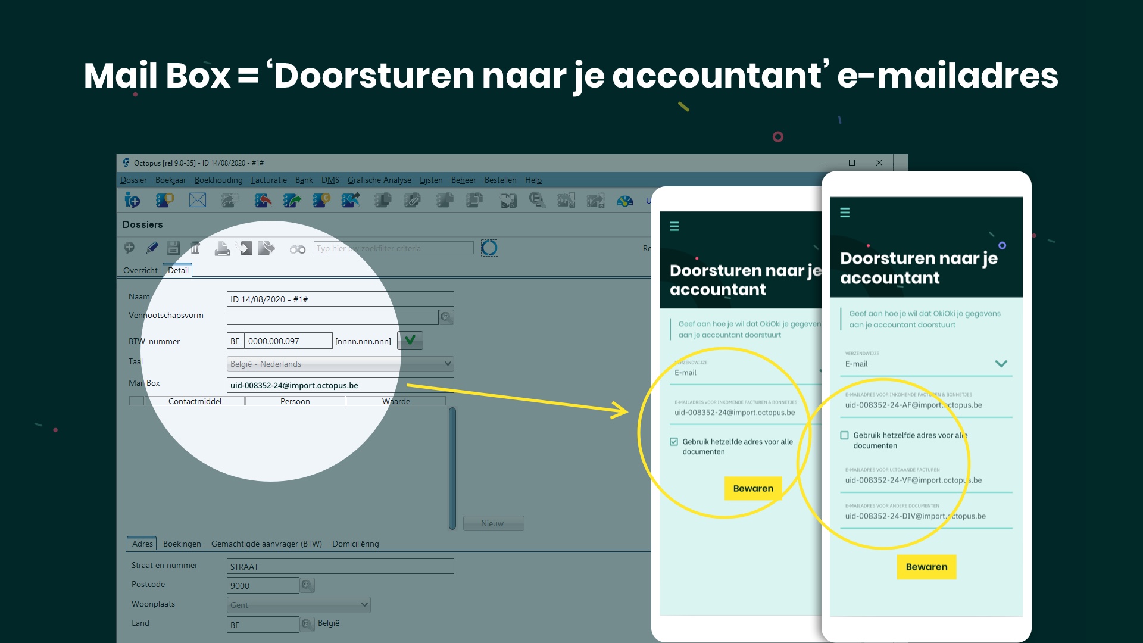Open the Help menu
Viewport: 1143px width, 643px height.
pyautogui.click(x=533, y=180)
